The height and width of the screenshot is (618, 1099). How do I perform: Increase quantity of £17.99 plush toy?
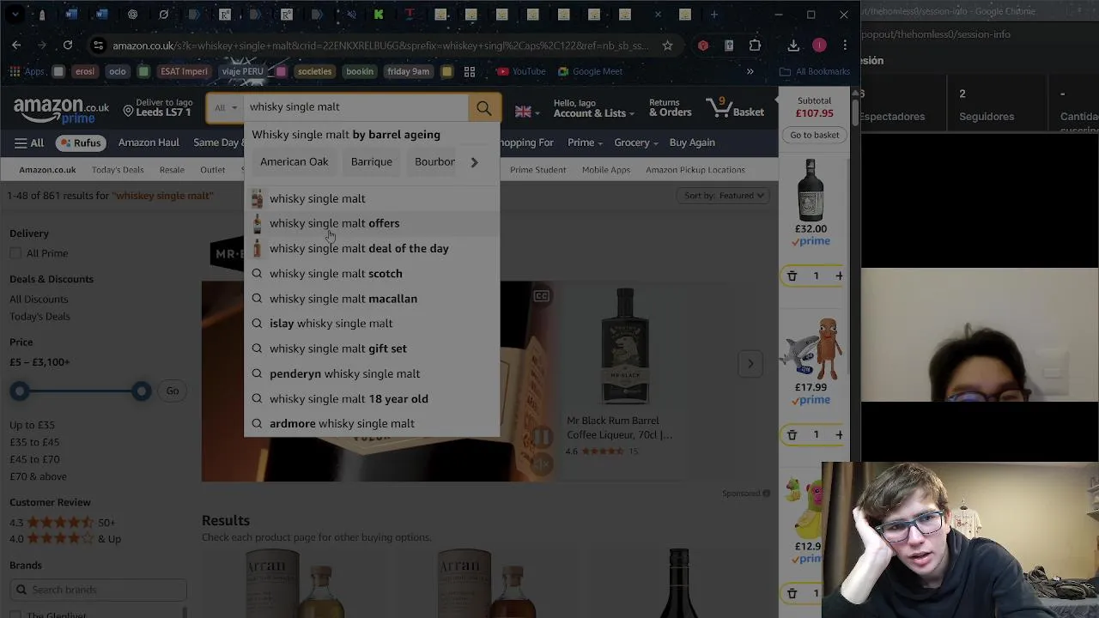click(839, 434)
